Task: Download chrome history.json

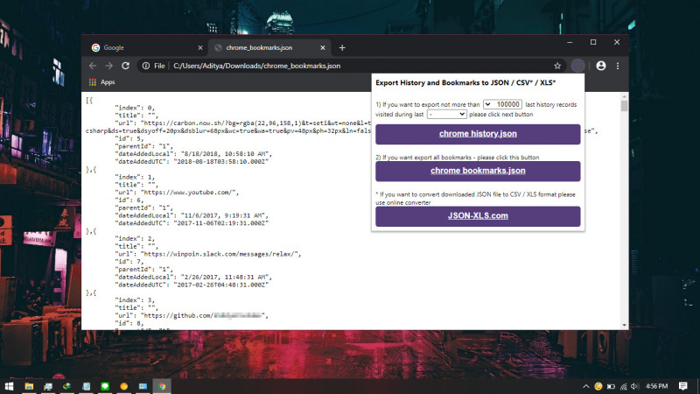Action: pos(478,134)
